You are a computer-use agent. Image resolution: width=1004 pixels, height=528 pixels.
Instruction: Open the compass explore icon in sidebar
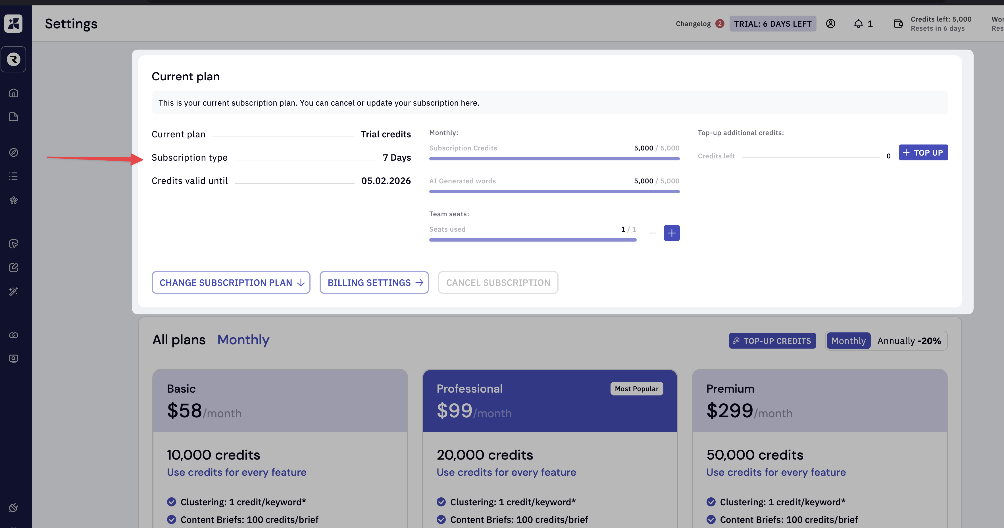[x=14, y=152]
